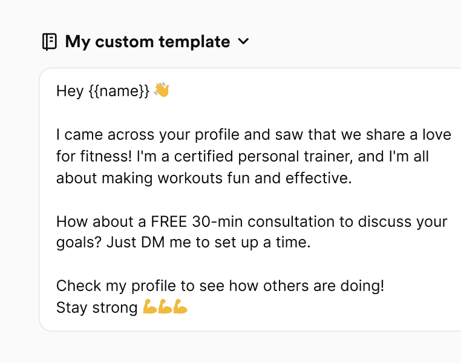Click the {{name}} placeholder variable
Image resolution: width=461 pixels, height=363 pixels.
click(119, 91)
